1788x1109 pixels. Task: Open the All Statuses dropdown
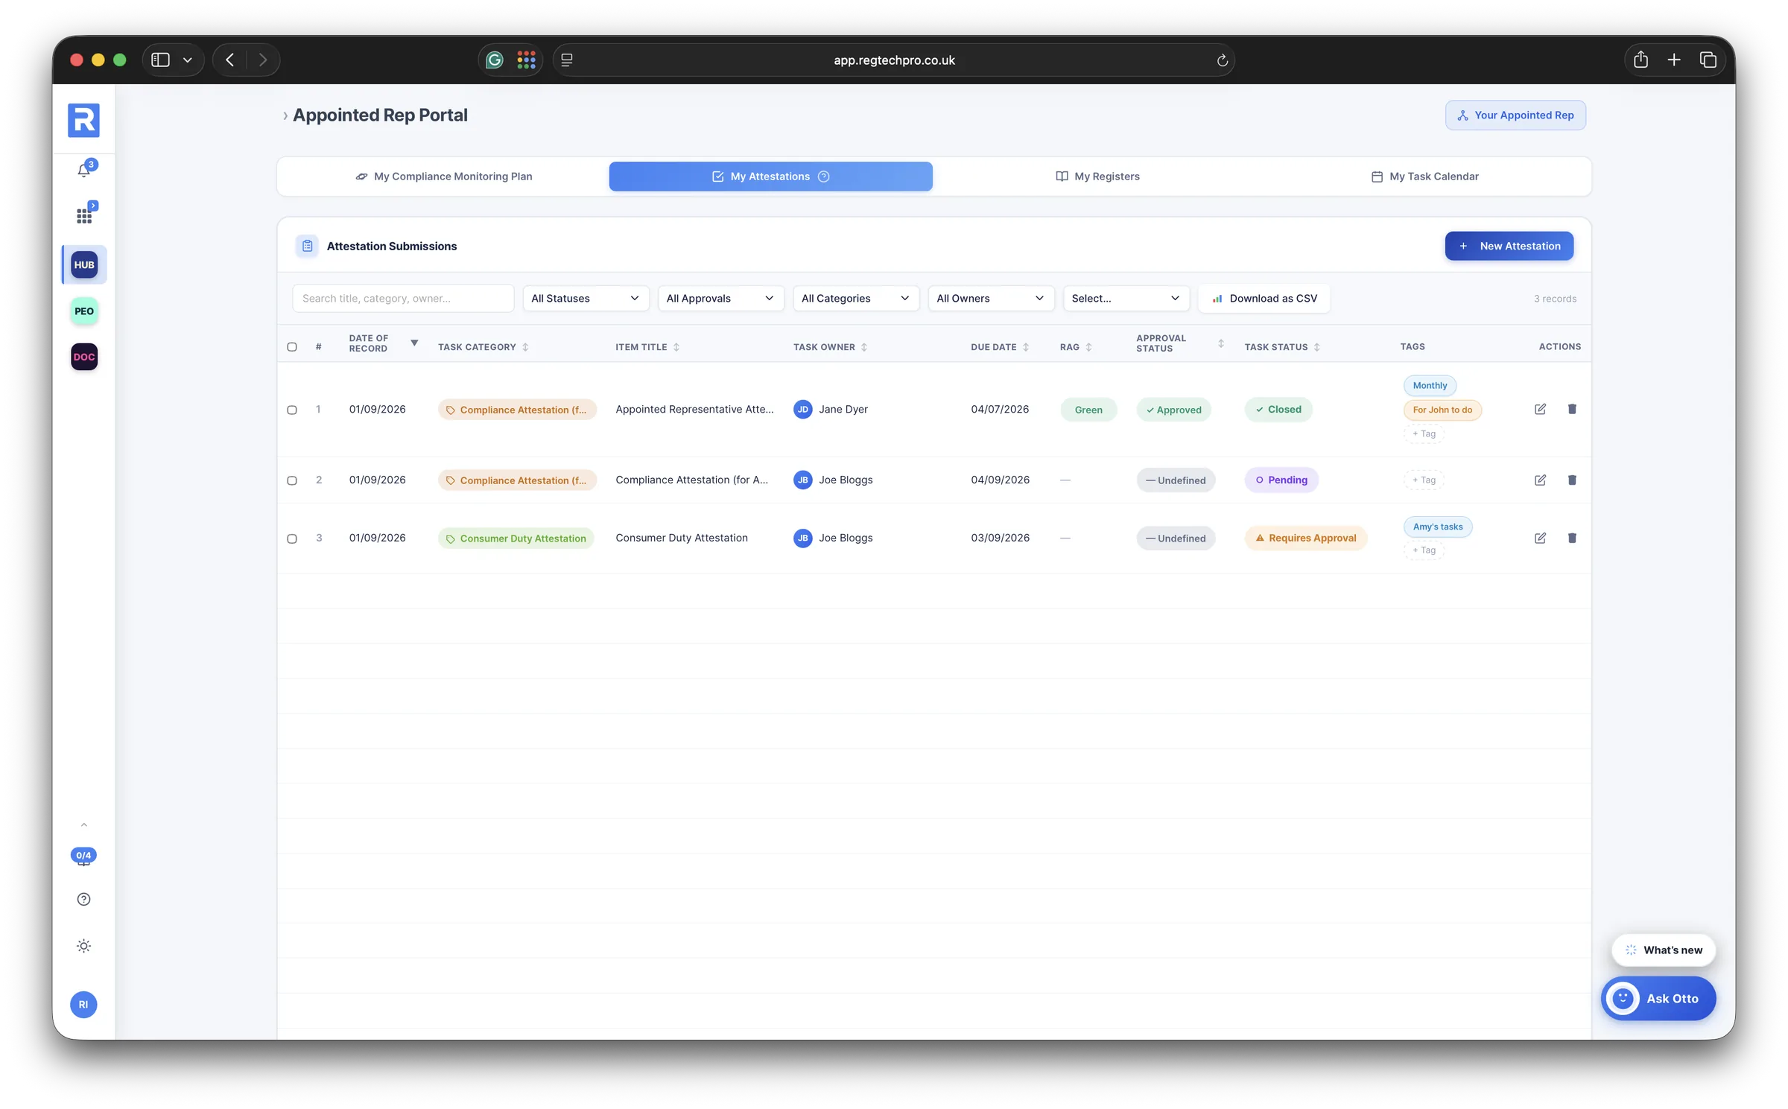coord(586,299)
